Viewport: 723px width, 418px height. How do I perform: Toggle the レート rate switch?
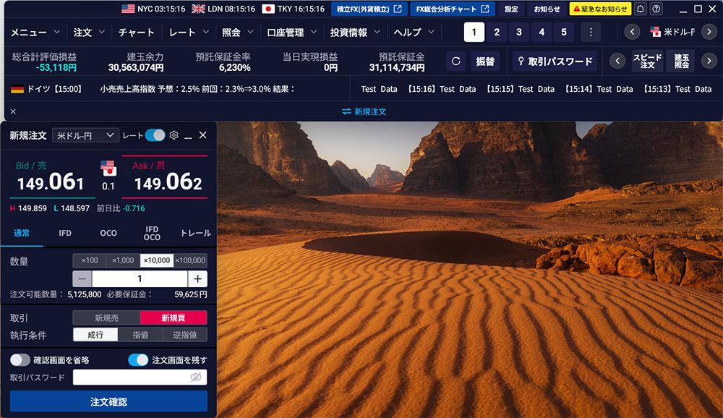[x=155, y=135]
